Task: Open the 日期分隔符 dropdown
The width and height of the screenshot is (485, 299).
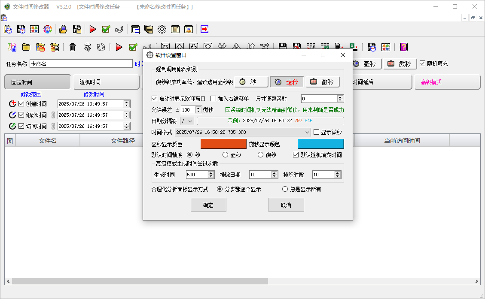Action: [187, 121]
